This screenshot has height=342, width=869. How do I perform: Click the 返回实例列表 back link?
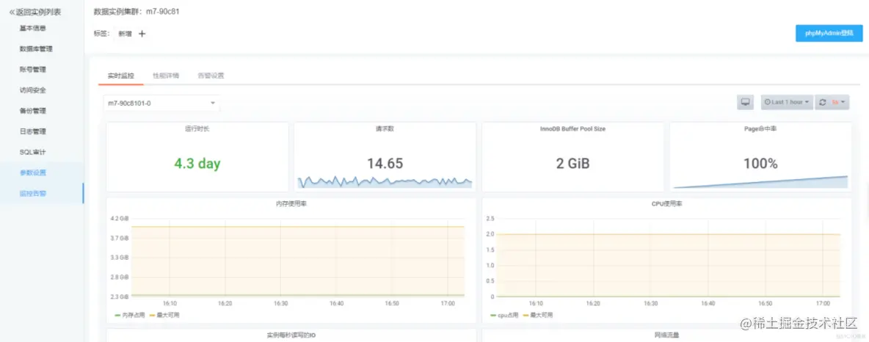pos(35,12)
